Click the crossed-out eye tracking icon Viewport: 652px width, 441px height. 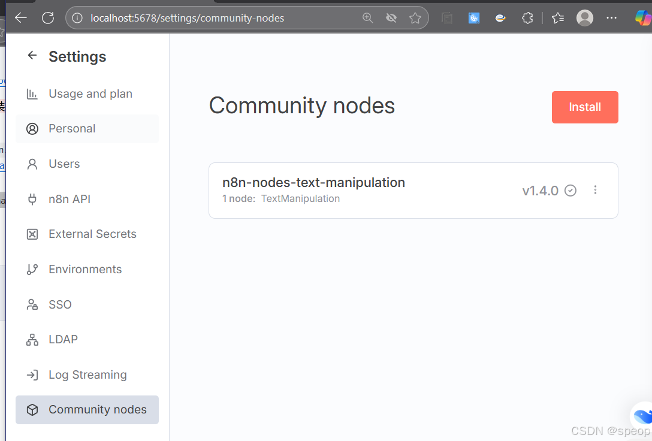pos(391,18)
